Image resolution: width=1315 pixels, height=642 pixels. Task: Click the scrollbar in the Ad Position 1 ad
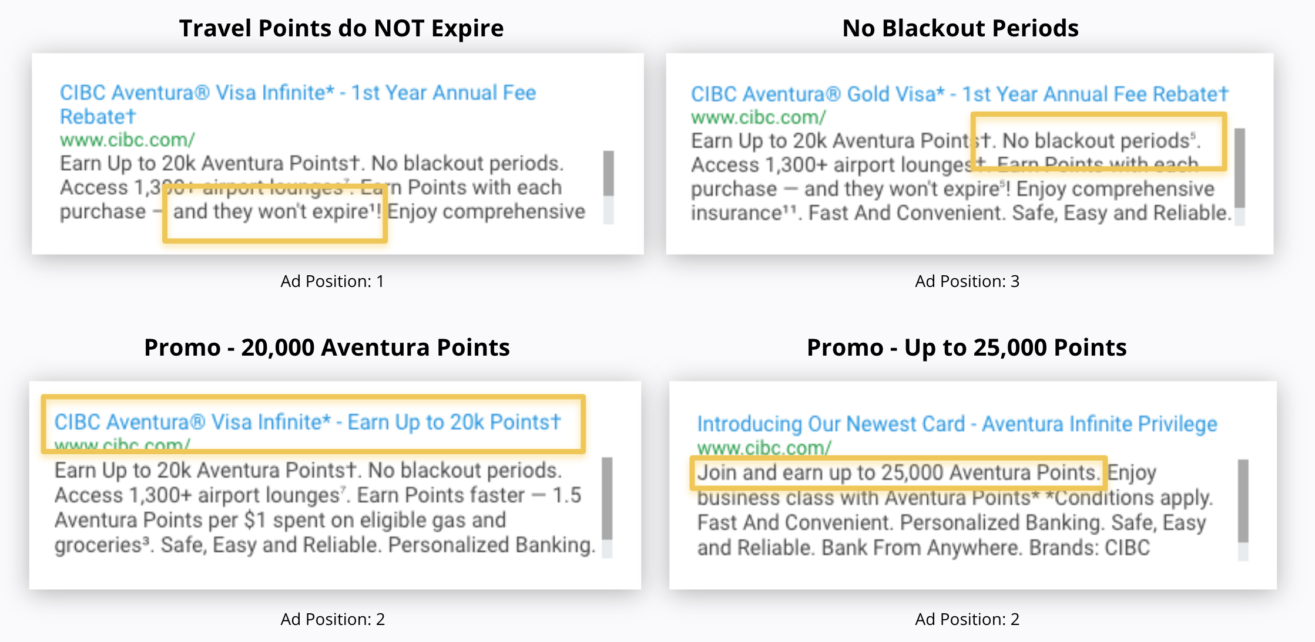coord(608,174)
